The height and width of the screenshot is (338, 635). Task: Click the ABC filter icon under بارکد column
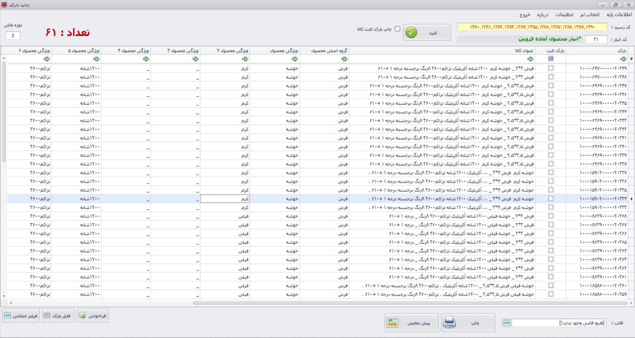(x=623, y=59)
